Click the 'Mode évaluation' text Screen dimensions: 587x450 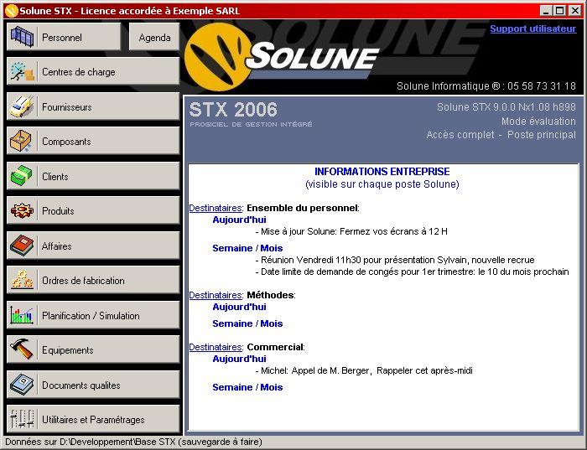tap(538, 122)
